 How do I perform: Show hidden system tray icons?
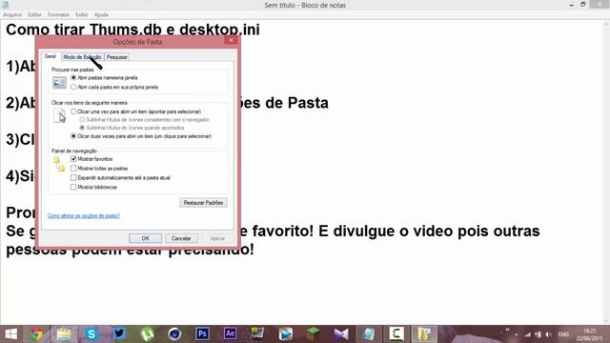click(517, 334)
